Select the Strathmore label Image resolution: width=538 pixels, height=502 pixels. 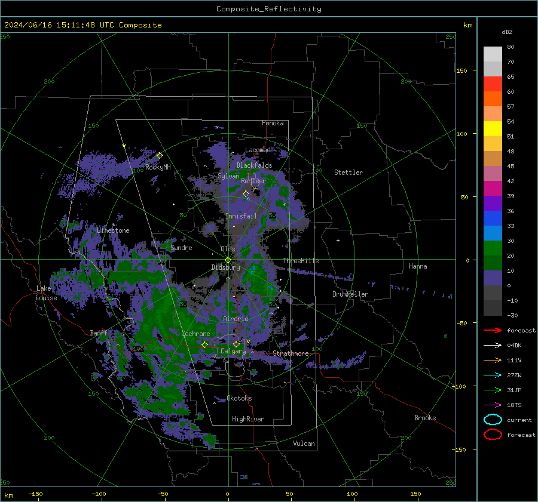coord(291,353)
